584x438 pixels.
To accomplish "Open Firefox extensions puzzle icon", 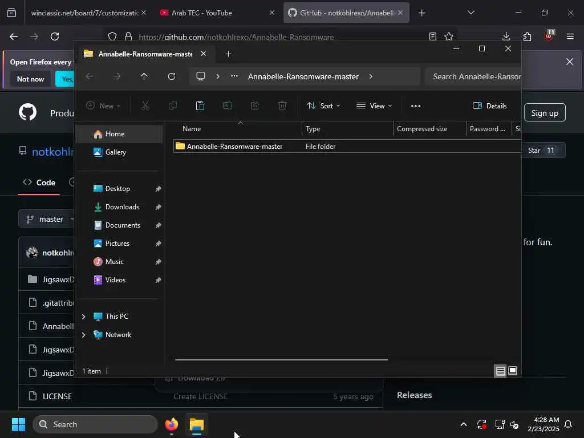I will (528, 36).
